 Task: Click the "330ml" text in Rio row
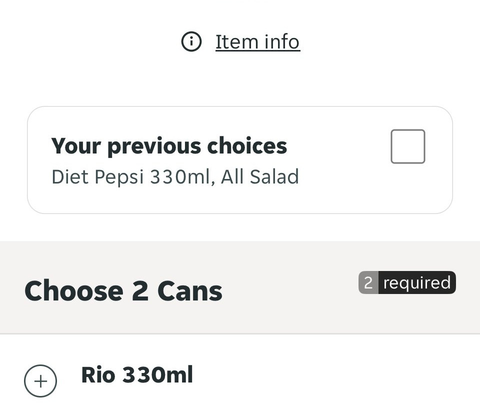(158, 375)
